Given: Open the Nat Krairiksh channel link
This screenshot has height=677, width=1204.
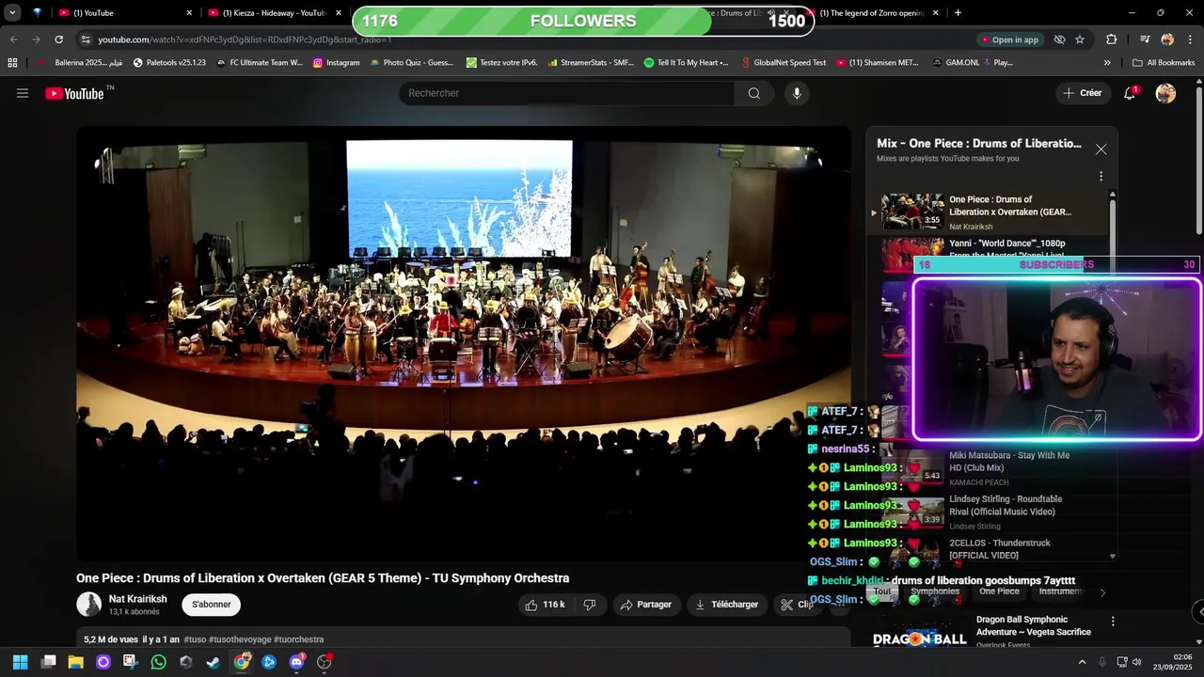Looking at the screenshot, I should point(137,599).
